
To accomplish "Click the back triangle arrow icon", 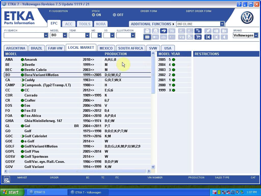I will [224, 37].
